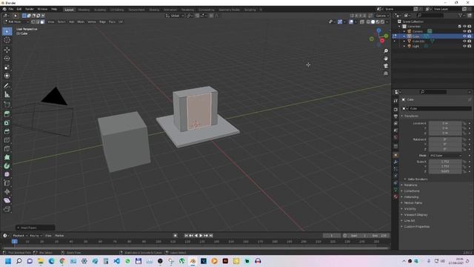Image resolution: width=474 pixels, height=267 pixels.
Task: Expand the Relations panel
Action: tap(410, 185)
